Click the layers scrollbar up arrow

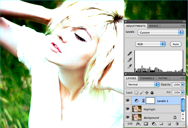tap(183, 114)
